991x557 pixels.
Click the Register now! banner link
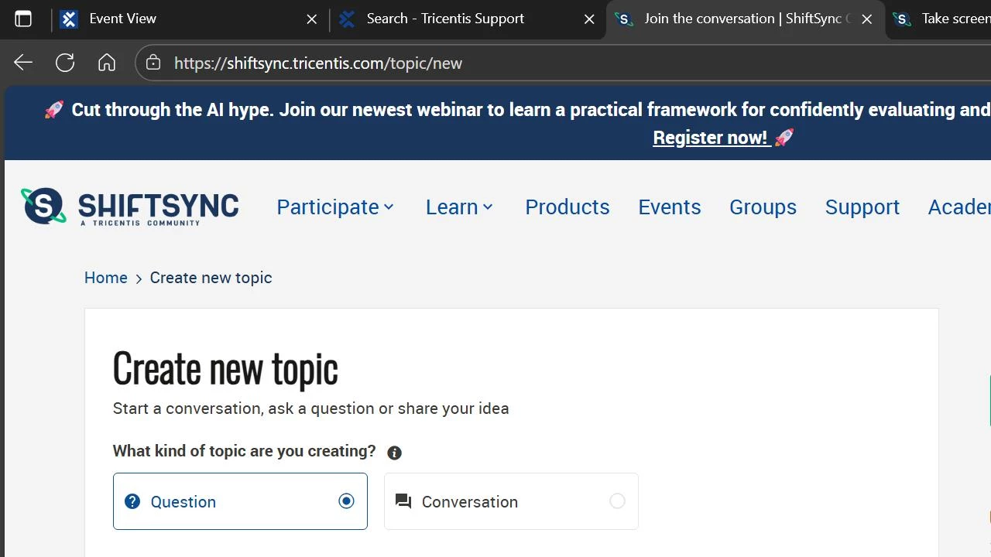point(710,138)
